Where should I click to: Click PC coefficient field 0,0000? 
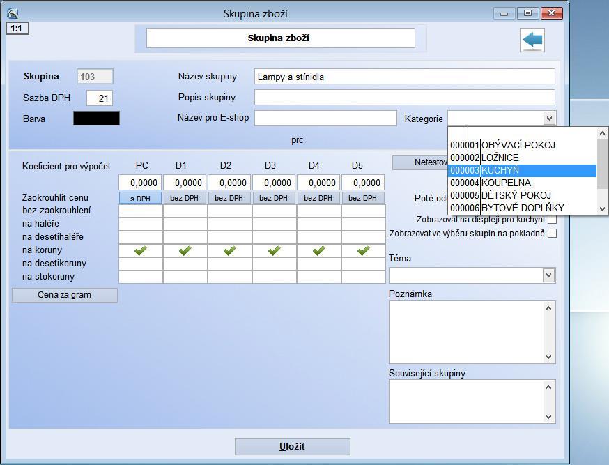pos(140,183)
